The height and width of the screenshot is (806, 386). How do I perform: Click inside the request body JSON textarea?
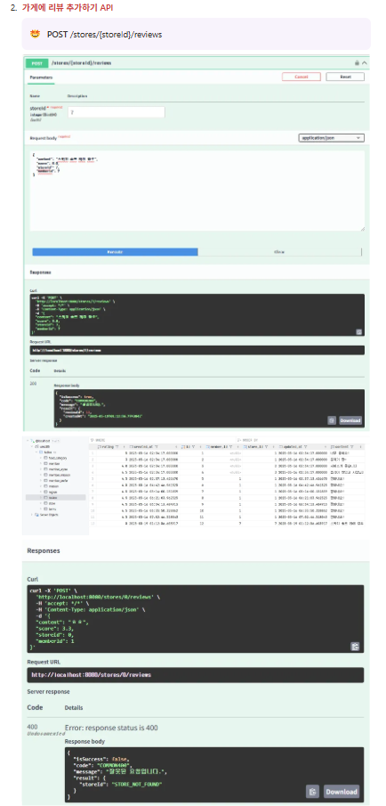point(197,191)
